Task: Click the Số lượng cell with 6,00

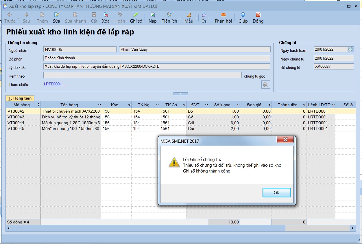Action: 224,123
